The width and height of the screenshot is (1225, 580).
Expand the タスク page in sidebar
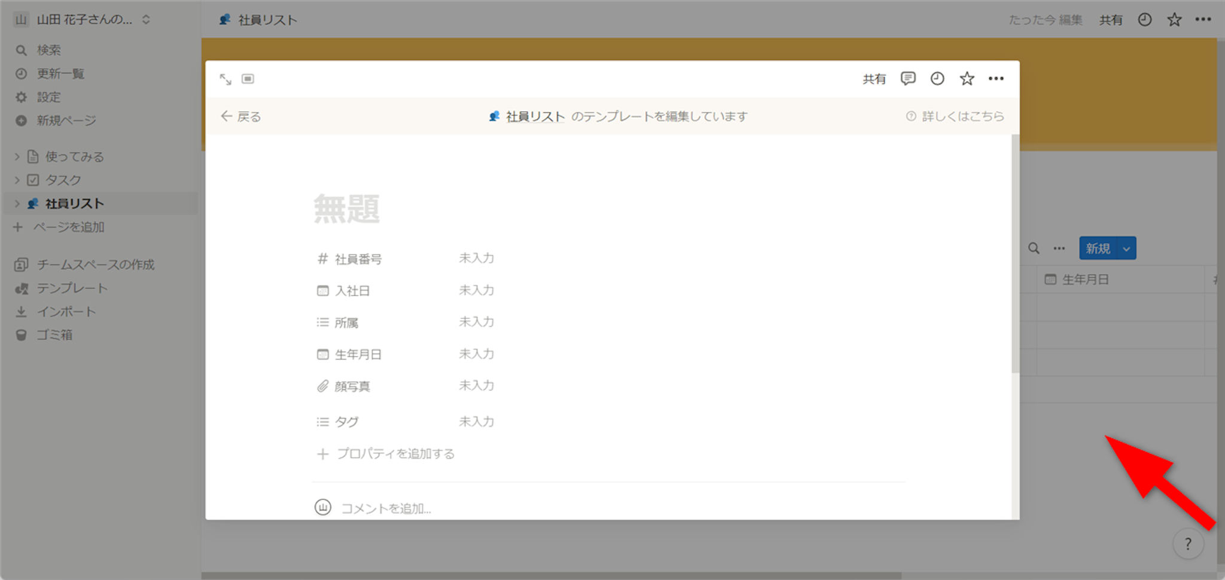pos(17,180)
